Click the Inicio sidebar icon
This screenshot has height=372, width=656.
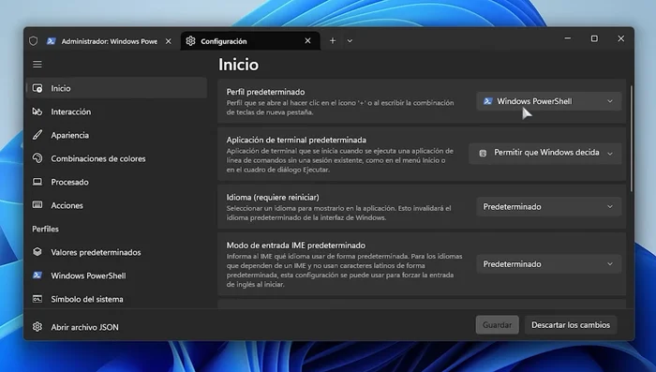point(37,88)
